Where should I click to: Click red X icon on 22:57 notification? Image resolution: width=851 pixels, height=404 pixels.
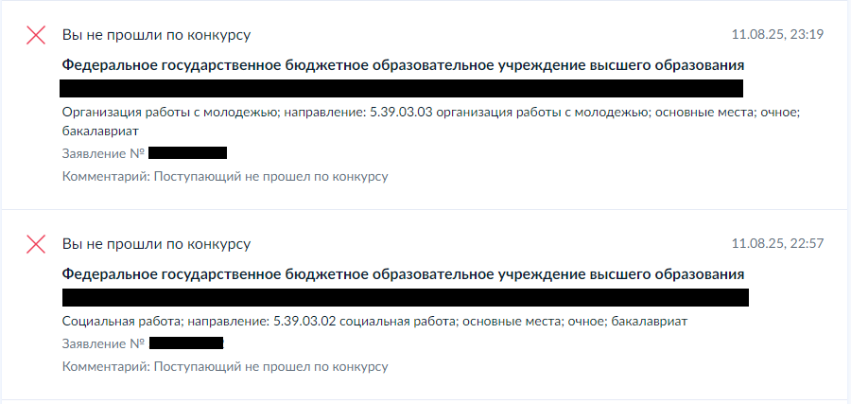pyautogui.click(x=36, y=244)
